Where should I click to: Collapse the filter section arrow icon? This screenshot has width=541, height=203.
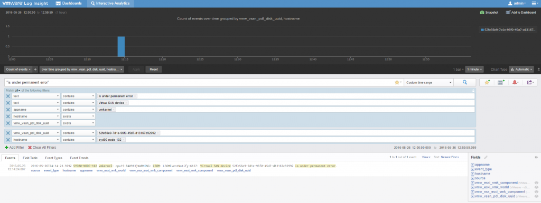(473, 91)
